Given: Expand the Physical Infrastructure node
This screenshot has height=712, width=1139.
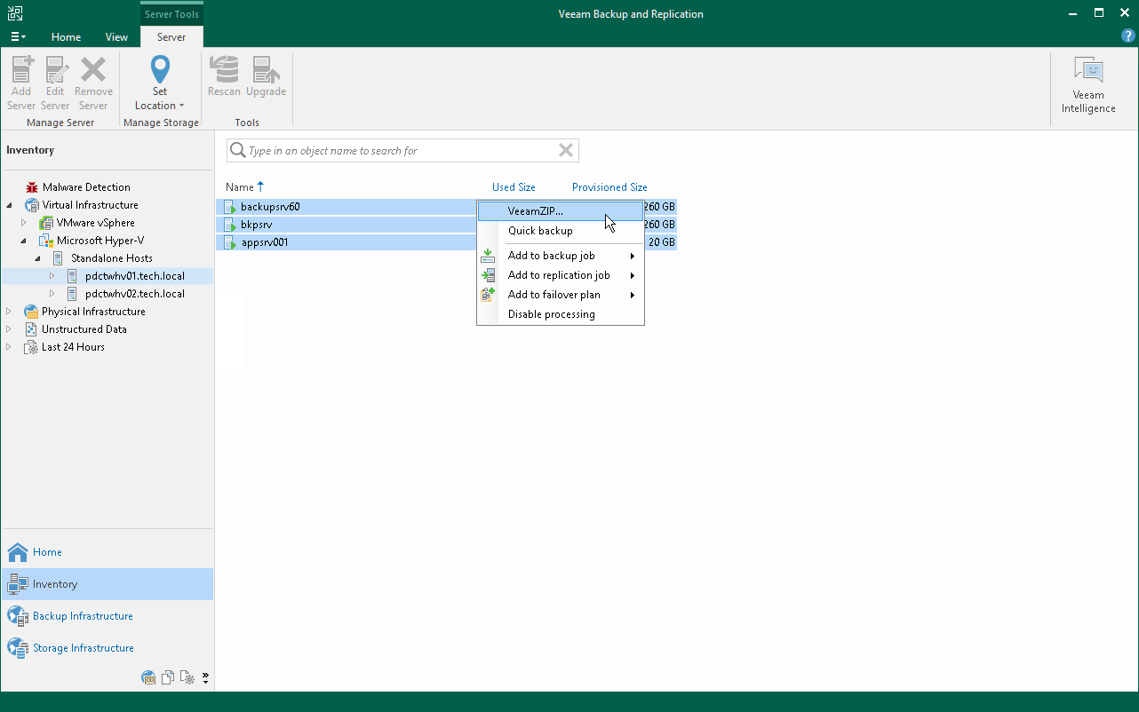Looking at the screenshot, I should tap(10, 312).
